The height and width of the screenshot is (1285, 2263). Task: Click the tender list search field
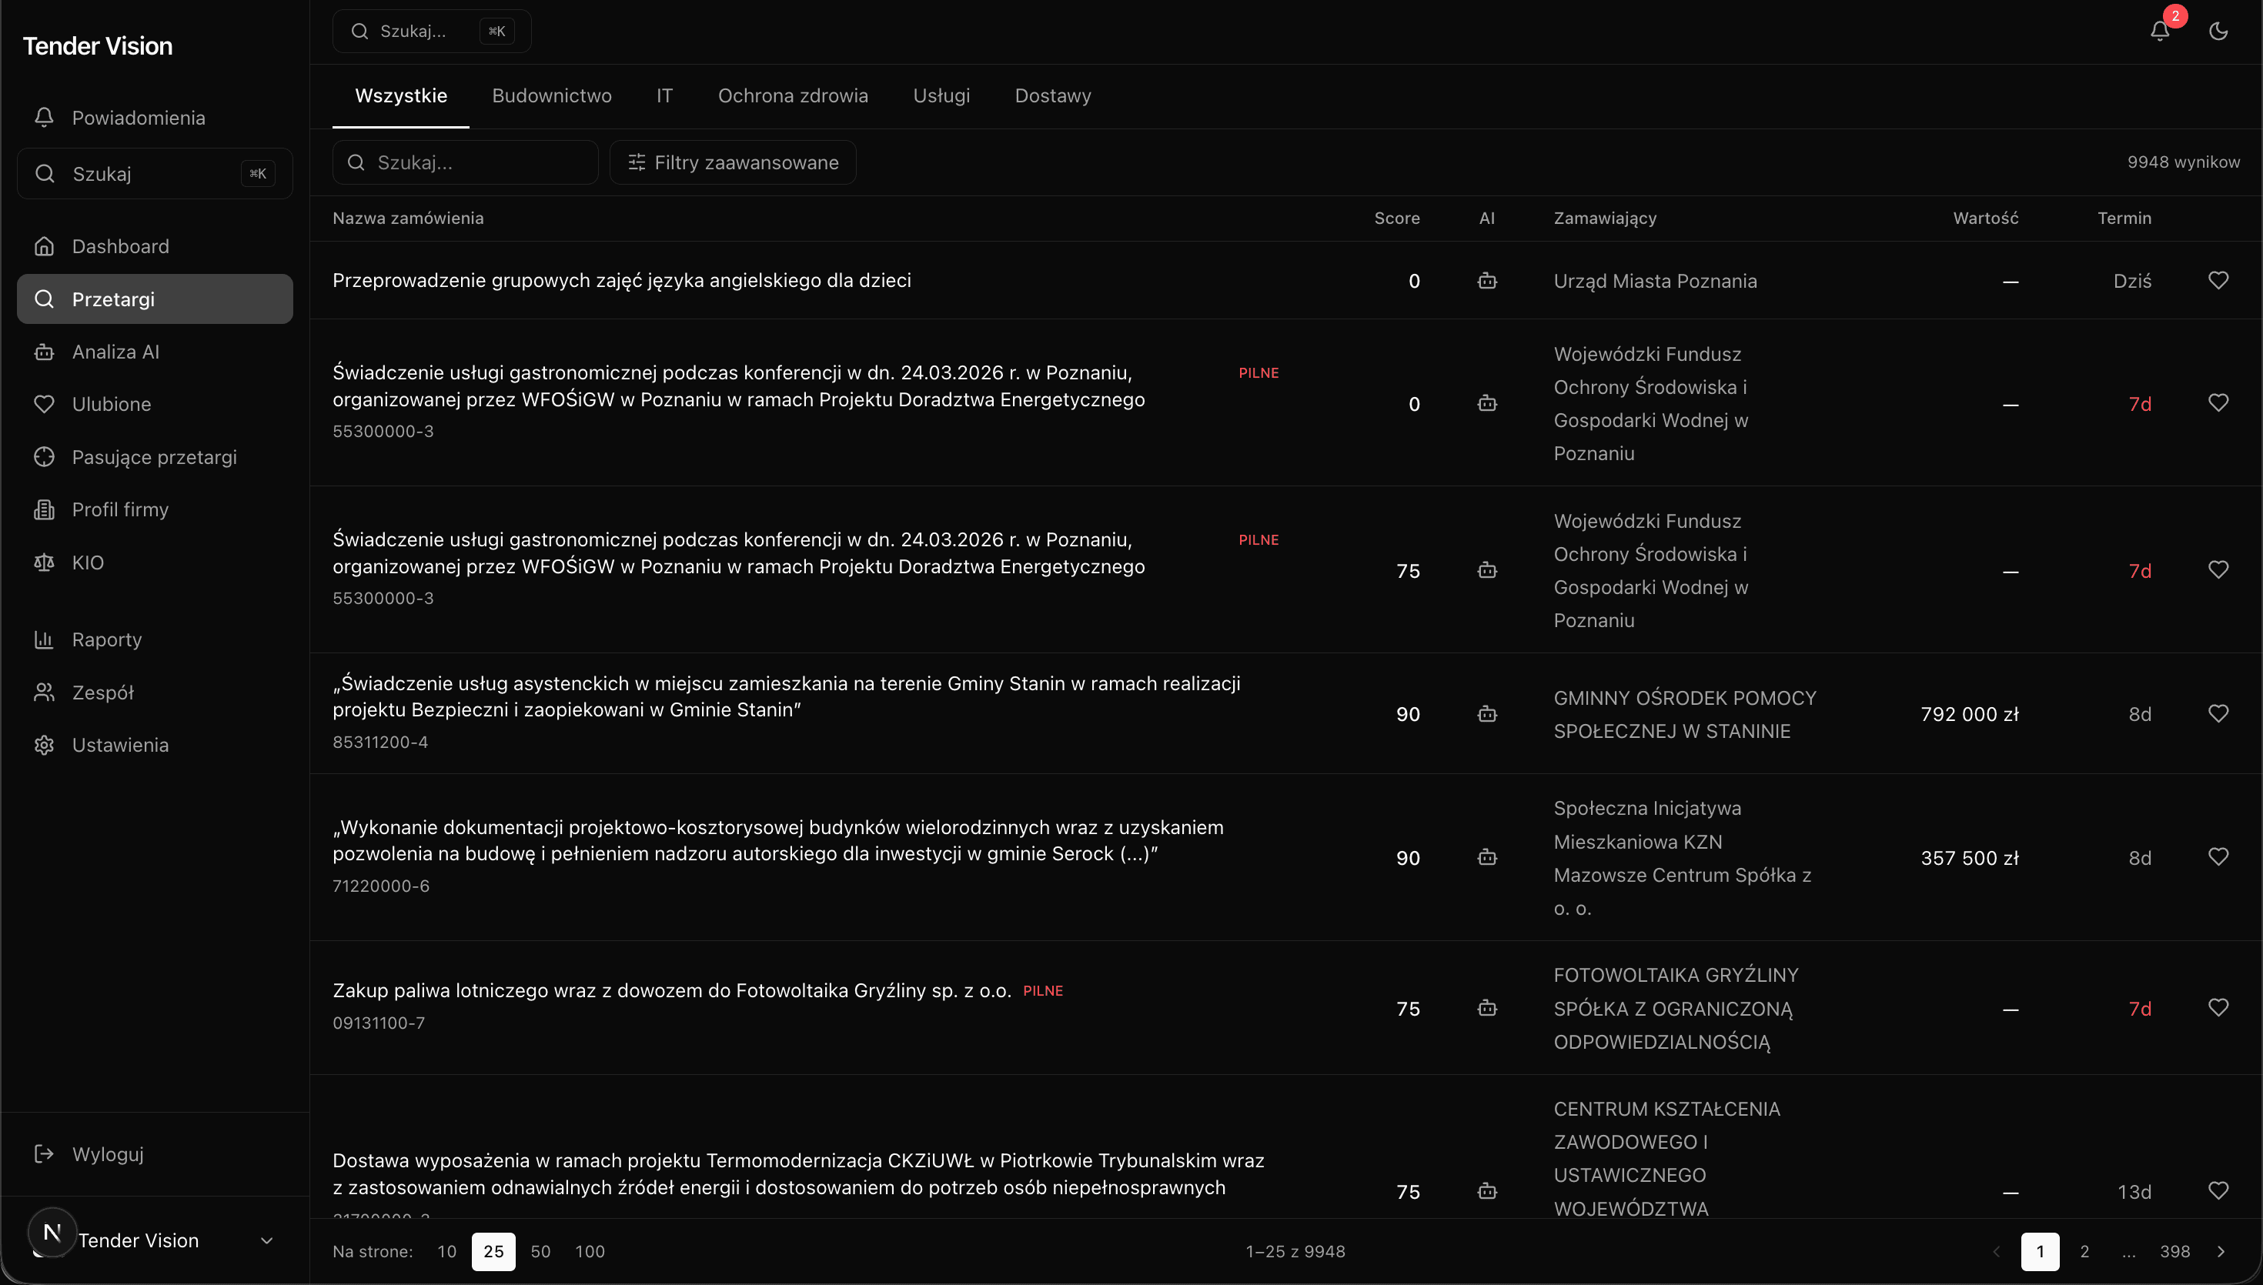[465, 162]
